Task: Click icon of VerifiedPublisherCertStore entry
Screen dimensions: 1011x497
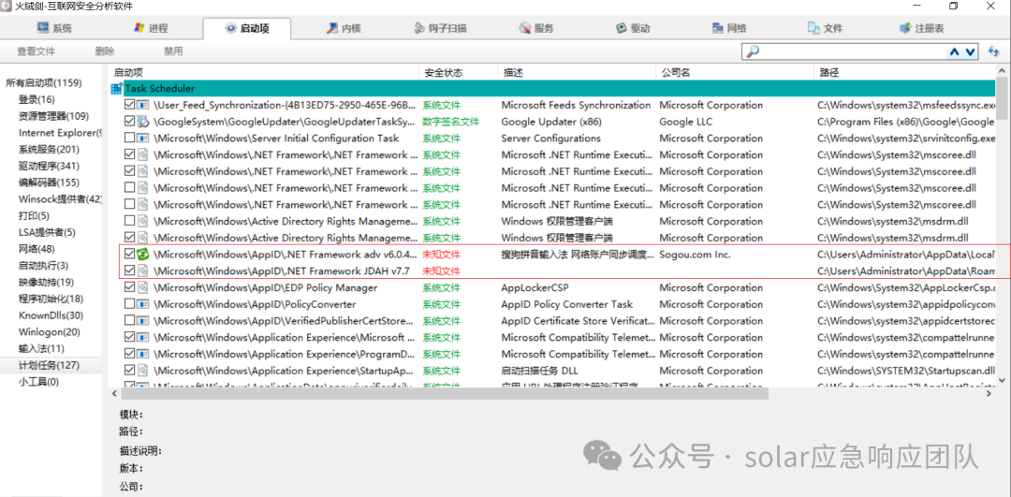Action: point(143,321)
